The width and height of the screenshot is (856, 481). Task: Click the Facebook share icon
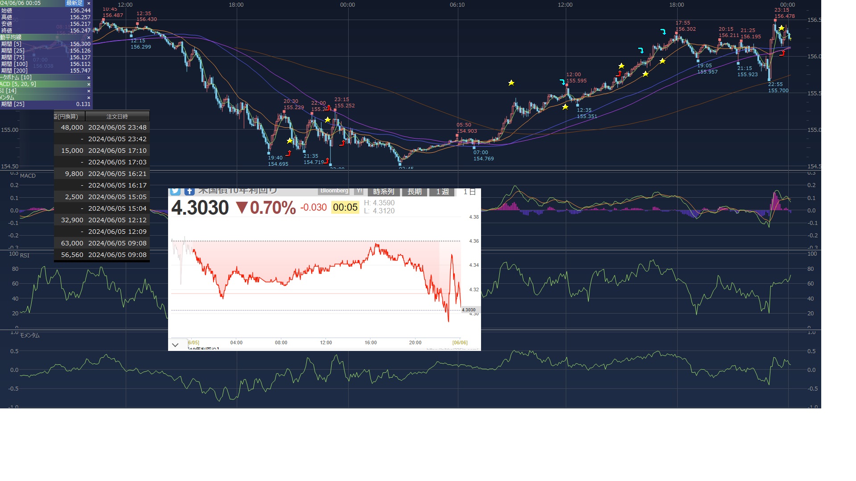click(x=189, y=192)
